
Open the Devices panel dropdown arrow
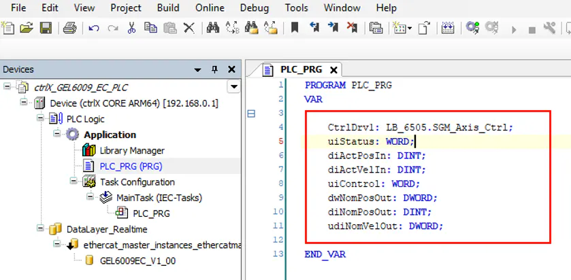198,69
